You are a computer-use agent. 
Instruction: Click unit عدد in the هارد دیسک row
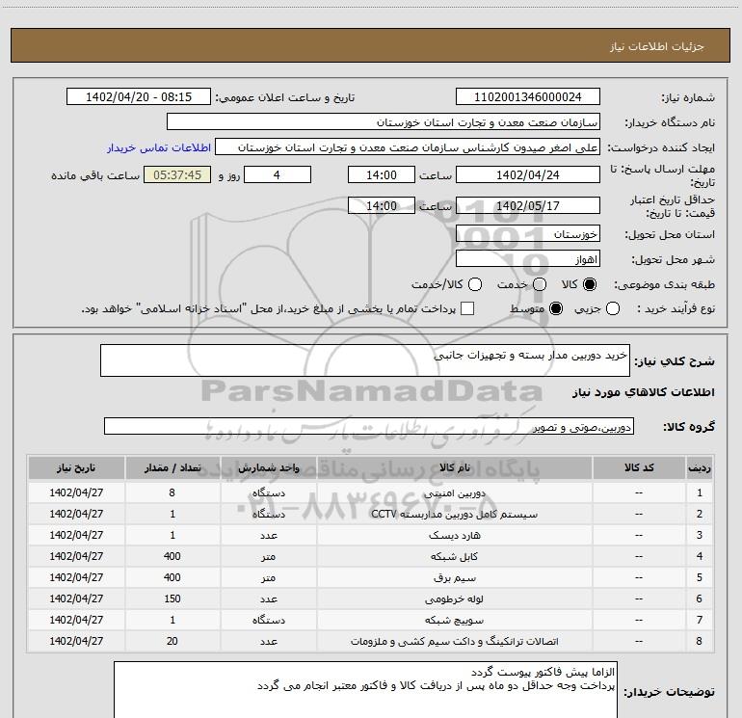pos(268,535)
